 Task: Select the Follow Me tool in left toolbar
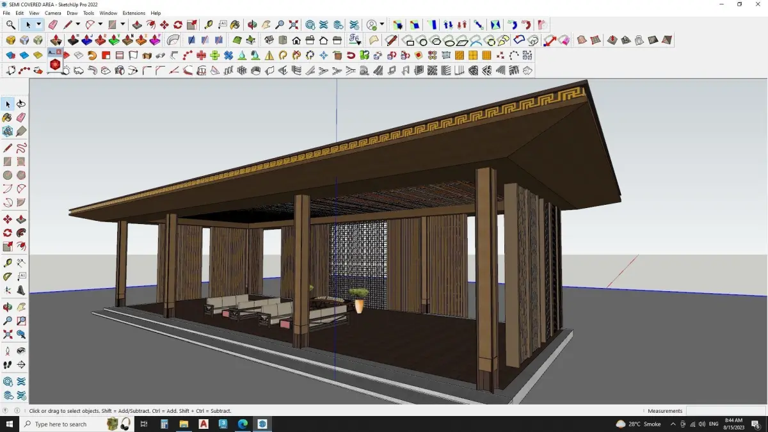[x=21, y=233]
